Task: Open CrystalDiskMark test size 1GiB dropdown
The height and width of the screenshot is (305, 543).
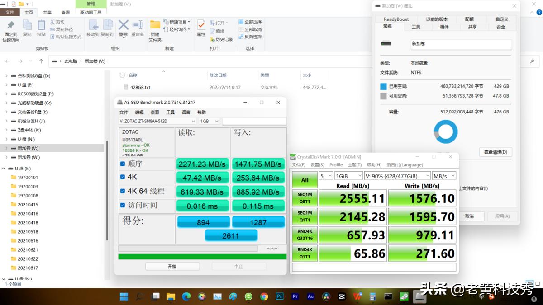Action: tap(349, 176)
